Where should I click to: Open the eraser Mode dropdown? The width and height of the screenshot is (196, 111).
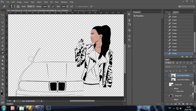[31, 6]
